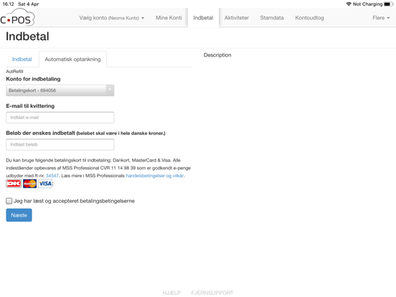Accept the betalingsbetingelserne checkbox
This screenshot has width=396, height=297.
click(x=9, y=201)
